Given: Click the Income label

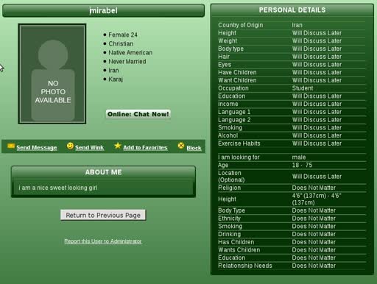Looking at the screenshot, I should [x=228, y=104].
